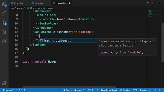Open Source Control view with badge 2

[4, 23]
